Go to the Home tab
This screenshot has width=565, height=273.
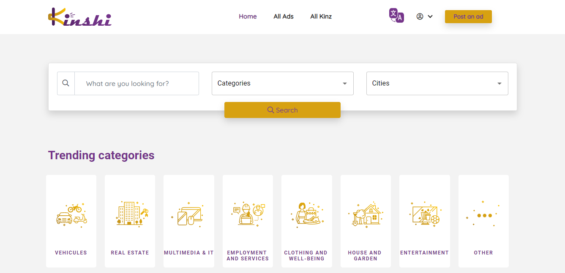pyautogui.click(x=248, y=16)
